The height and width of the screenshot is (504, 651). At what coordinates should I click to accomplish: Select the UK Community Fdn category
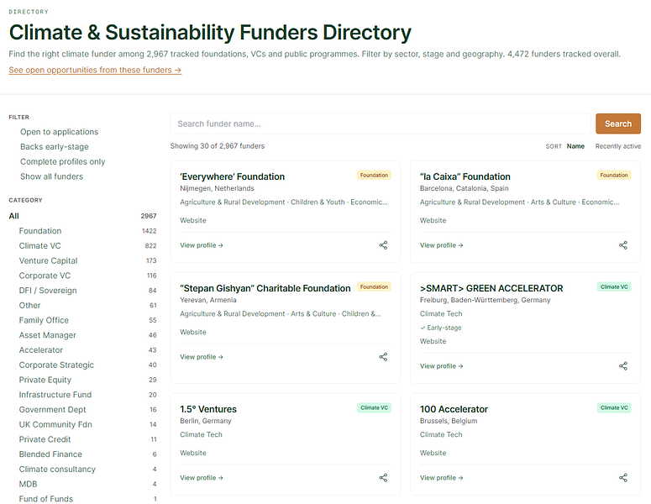(87, 425)
